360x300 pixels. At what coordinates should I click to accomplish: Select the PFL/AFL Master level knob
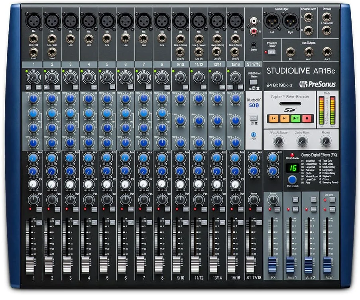click(279, 141)
